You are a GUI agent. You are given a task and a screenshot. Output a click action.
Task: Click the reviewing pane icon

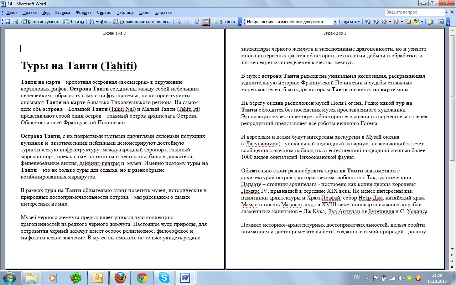tap(441, 22)
